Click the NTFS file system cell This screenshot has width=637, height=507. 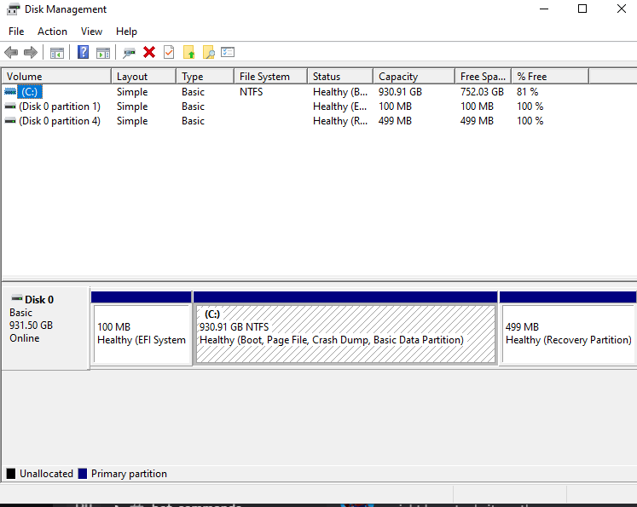tap(251, 92)
